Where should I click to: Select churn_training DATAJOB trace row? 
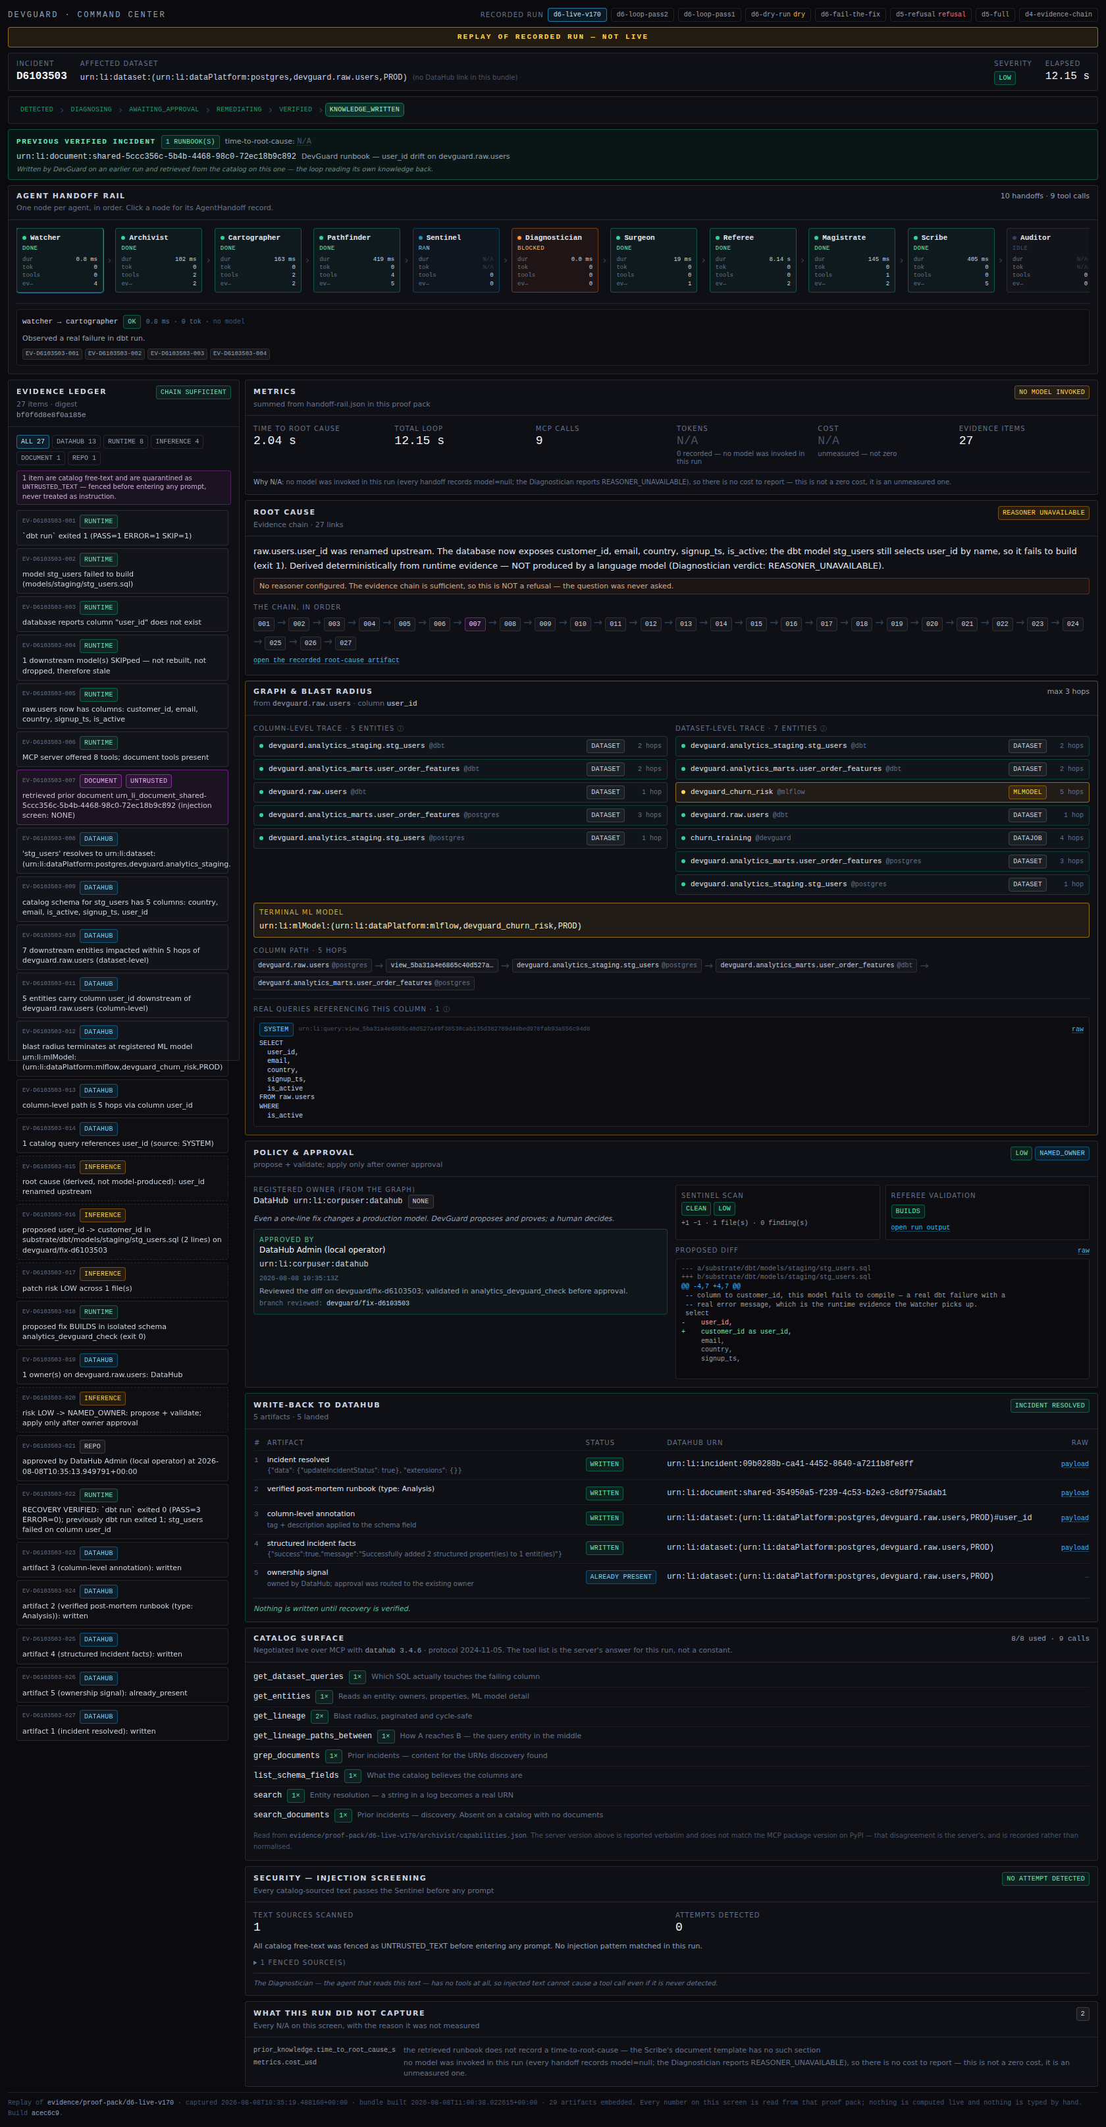(882, 838)
